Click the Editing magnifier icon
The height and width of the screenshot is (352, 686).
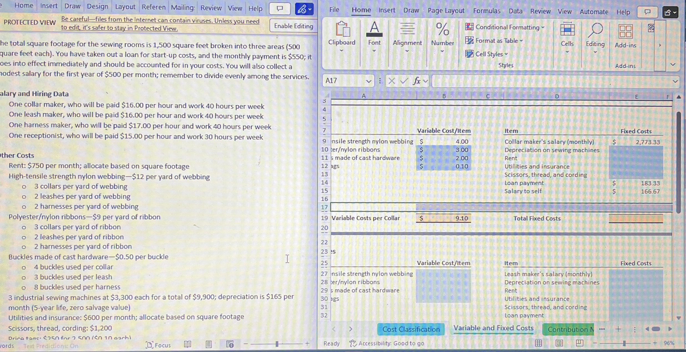595,30
